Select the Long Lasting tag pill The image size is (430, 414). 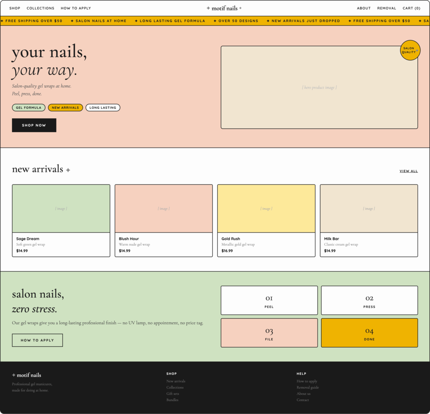103,108
